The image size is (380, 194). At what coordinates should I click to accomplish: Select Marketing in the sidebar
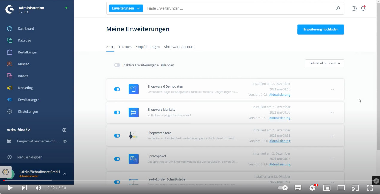point(25,88)
